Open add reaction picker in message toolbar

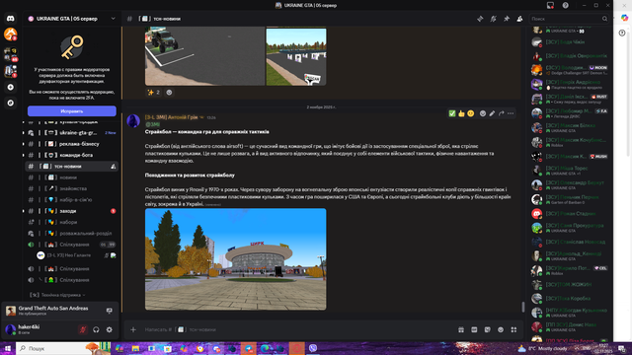click(483, 113)
